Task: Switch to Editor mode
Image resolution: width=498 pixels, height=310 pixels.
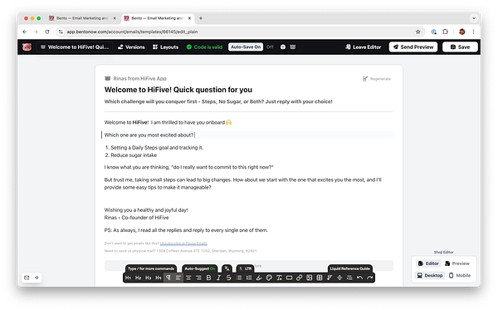Action: click(428, 263)
